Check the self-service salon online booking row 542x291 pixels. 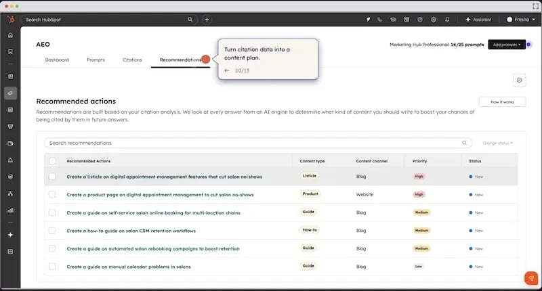point(52,212)
